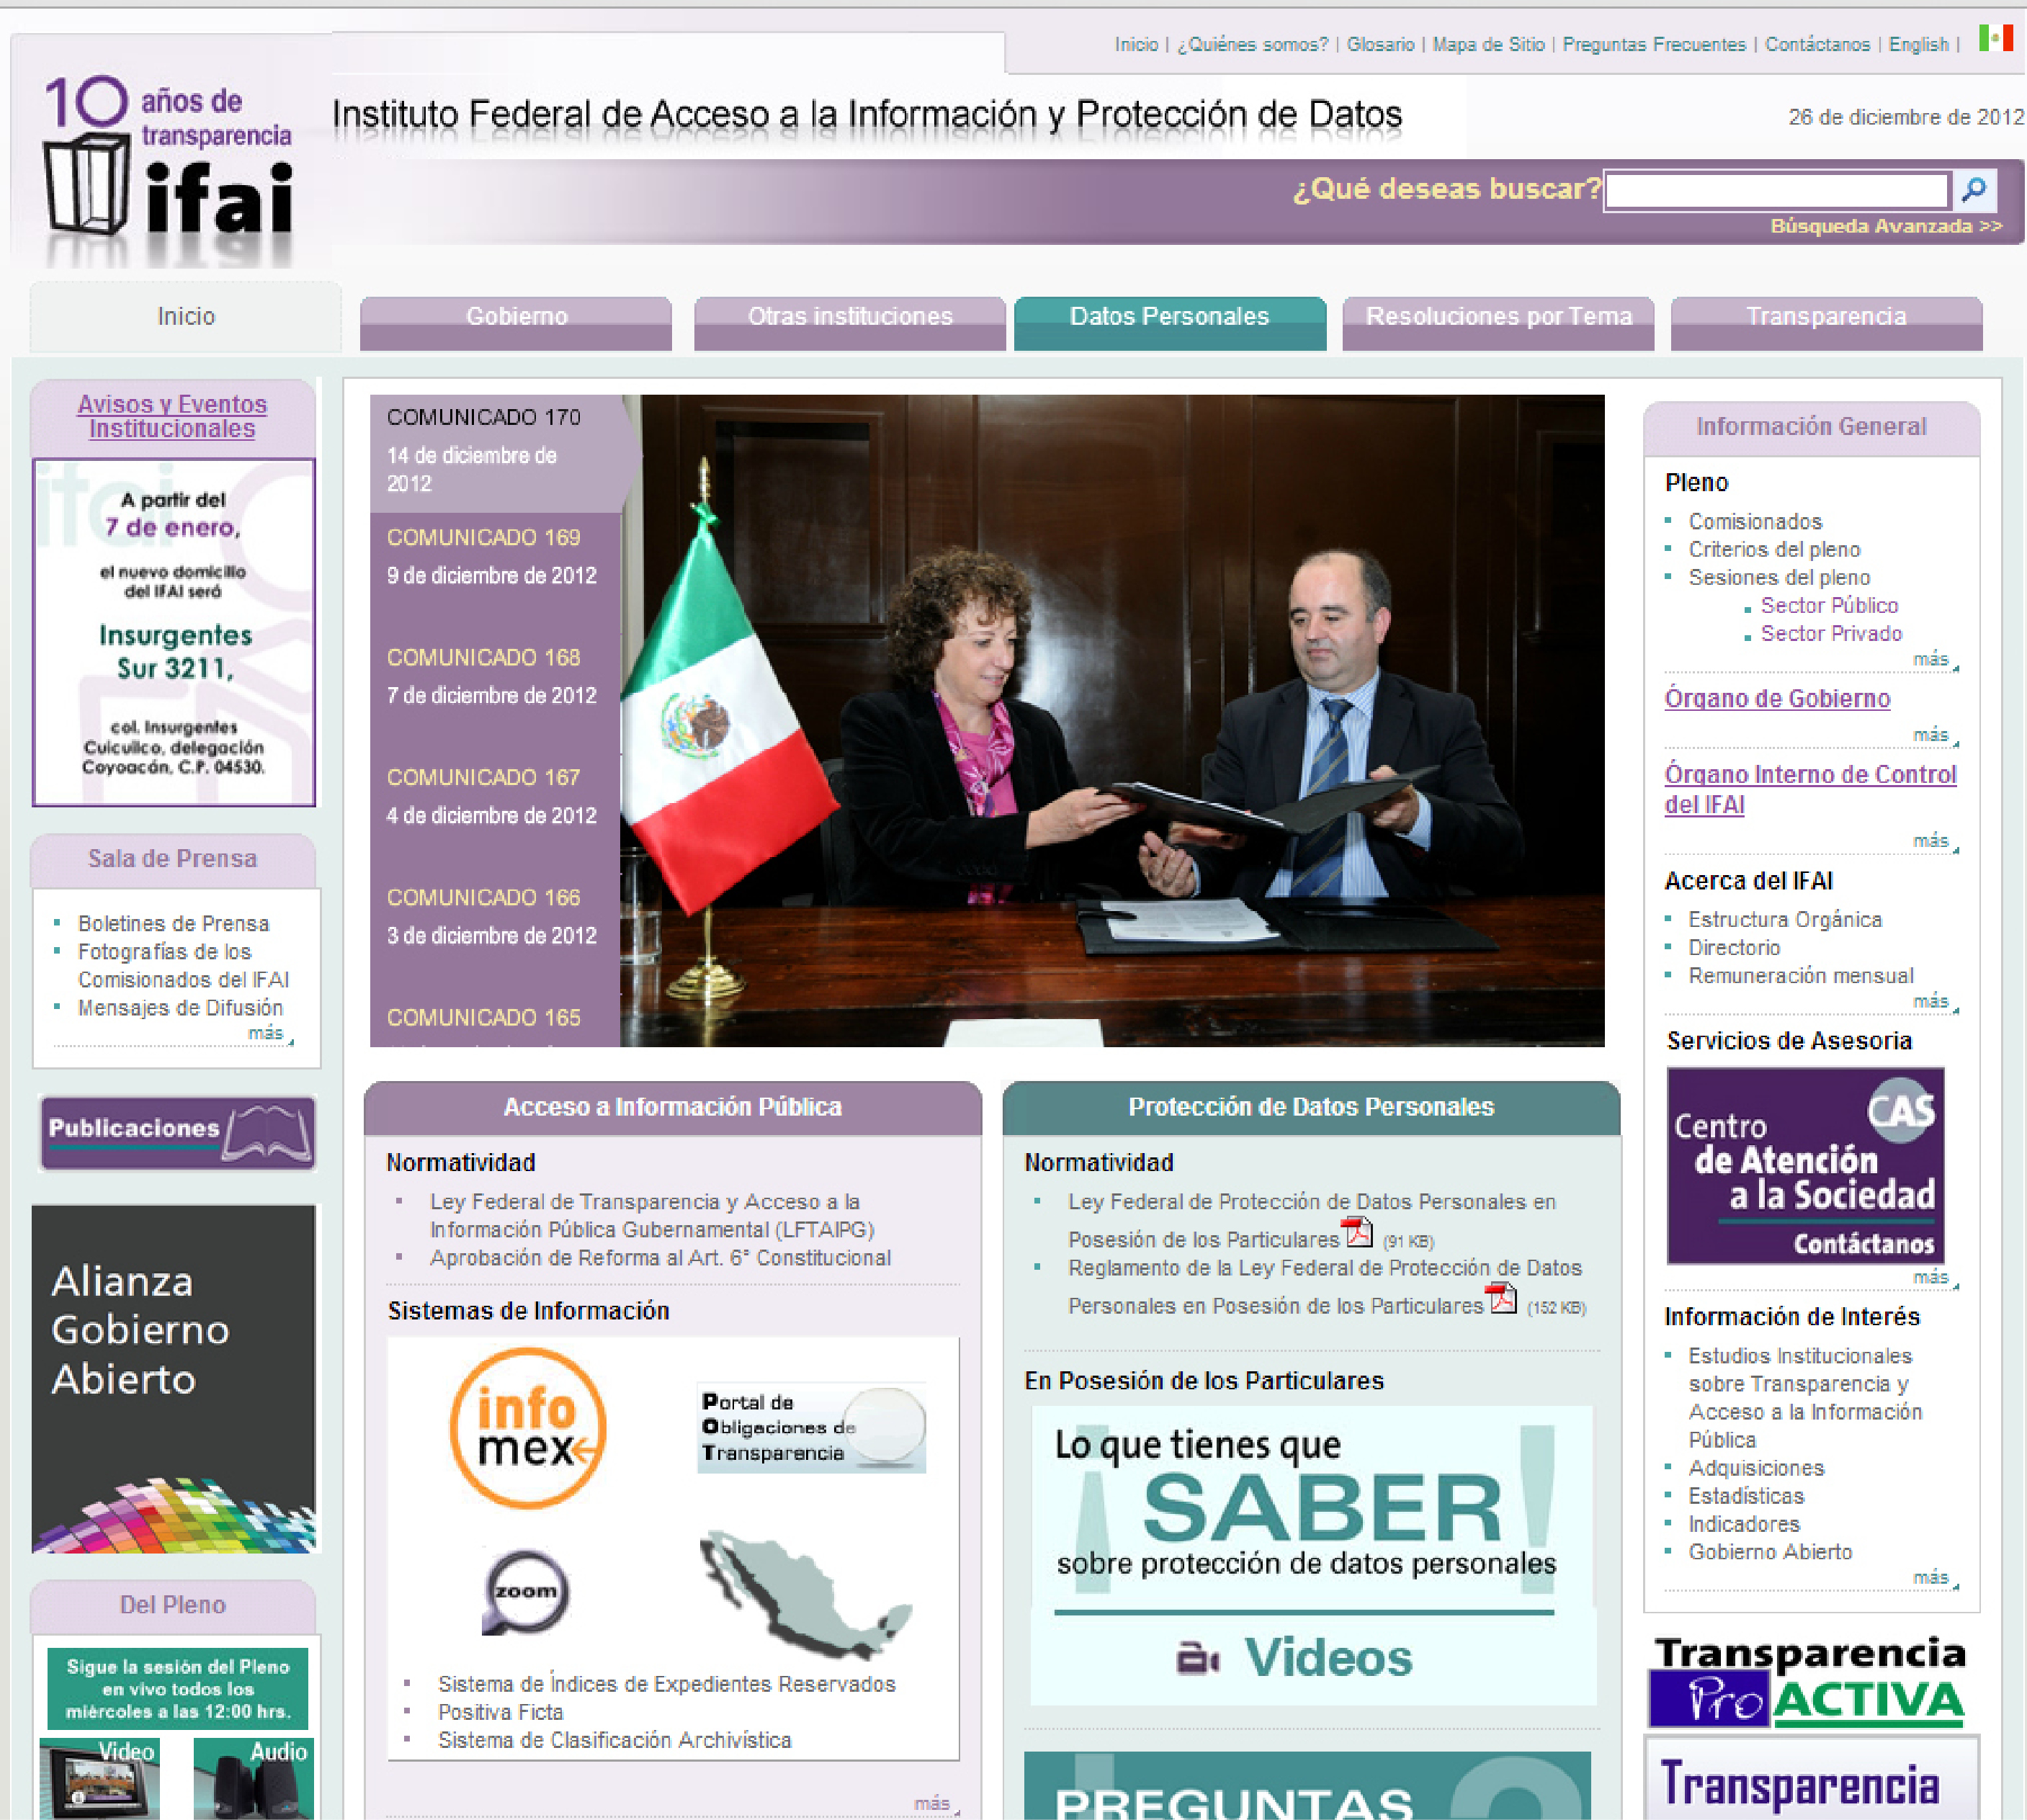The height and width of the screenshot is (1820, 2027).
Task: Expand 'más' under Información de Interés
Action: point(1930,1577)
